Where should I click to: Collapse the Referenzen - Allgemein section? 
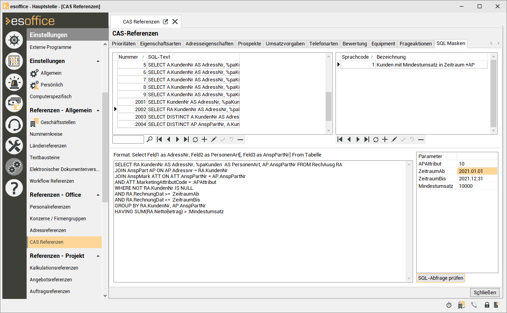(98, 111)
